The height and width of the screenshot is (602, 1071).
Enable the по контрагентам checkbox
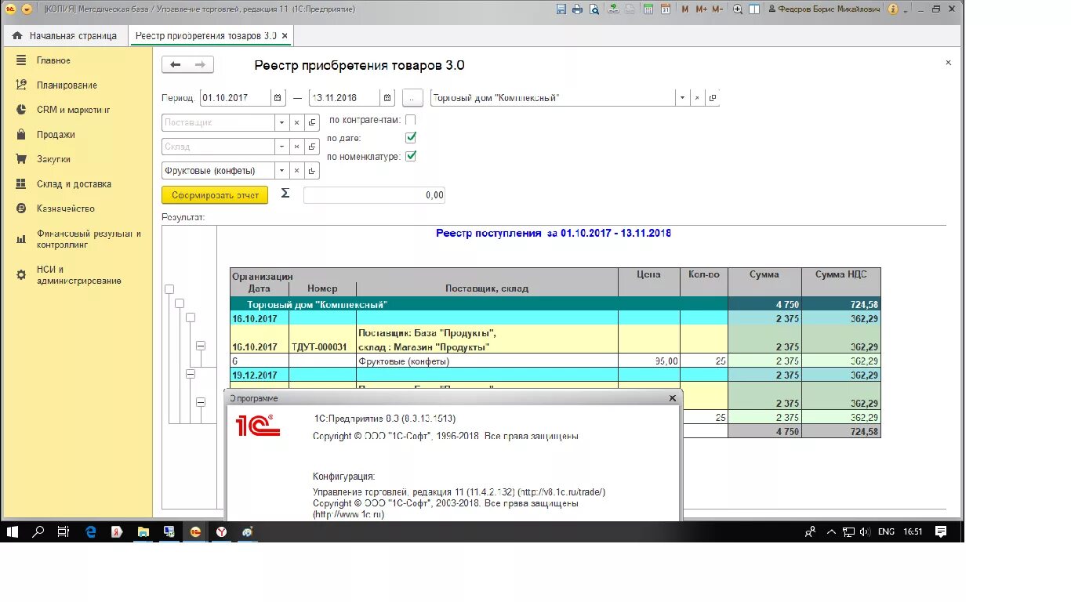(x=411, y=120)
